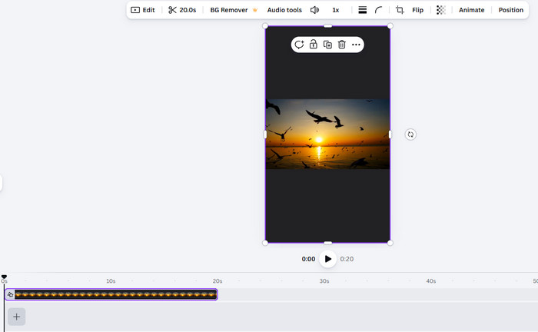The height and width of the screenshot is (332, 538).
Task: Click the right-side edge handle of the canvas
Action: point(390,134)
